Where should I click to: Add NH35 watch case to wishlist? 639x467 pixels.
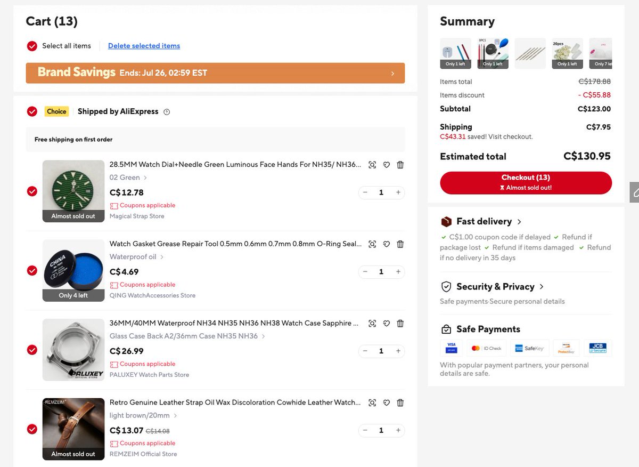point(387,324)
